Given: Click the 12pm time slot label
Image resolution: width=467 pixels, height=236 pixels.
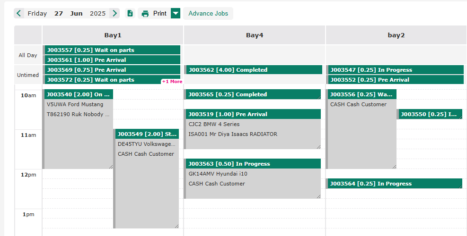Looking at the screenshot, I should [28, 175].
